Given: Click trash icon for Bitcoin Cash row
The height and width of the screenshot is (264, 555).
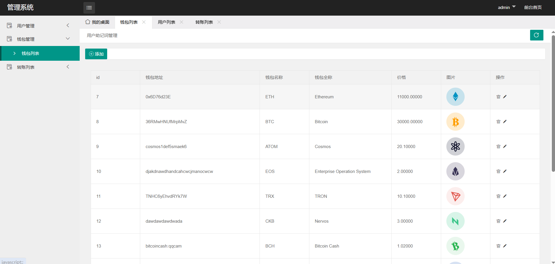Looking at the screenshot, I should click(498, 246).
